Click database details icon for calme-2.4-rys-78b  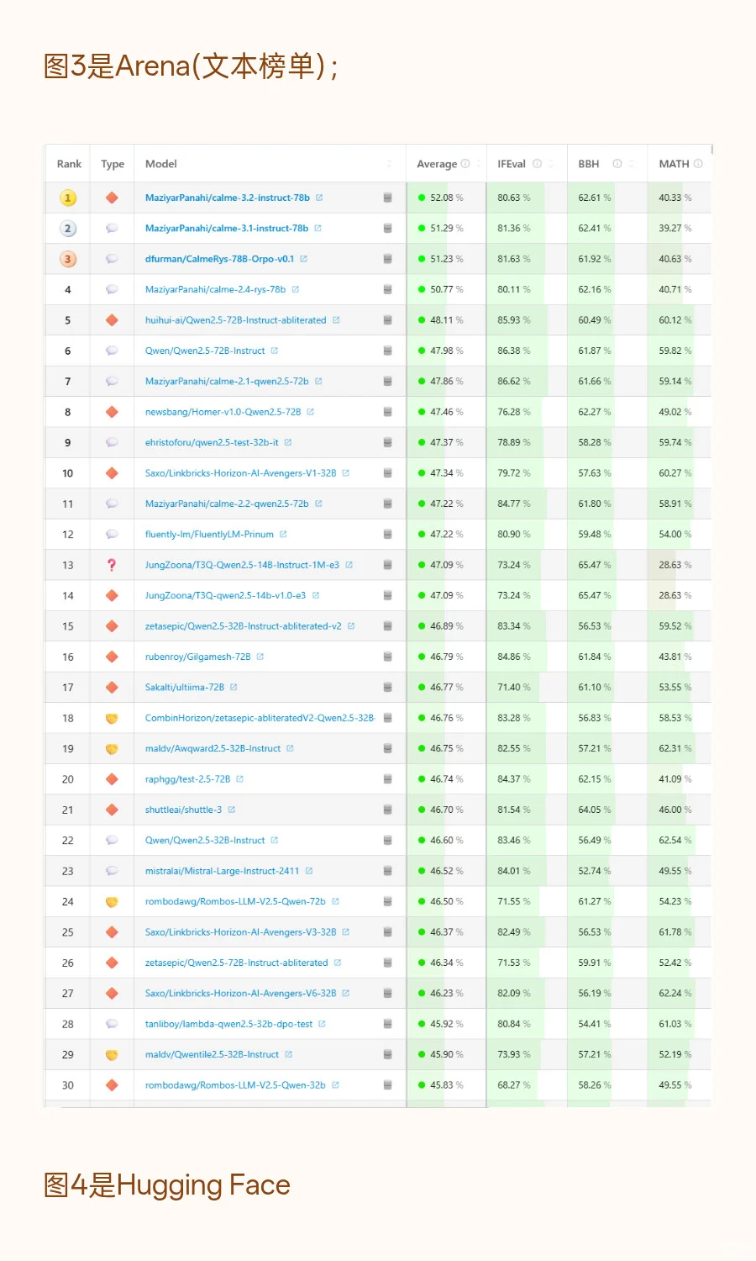click(387, 289)
